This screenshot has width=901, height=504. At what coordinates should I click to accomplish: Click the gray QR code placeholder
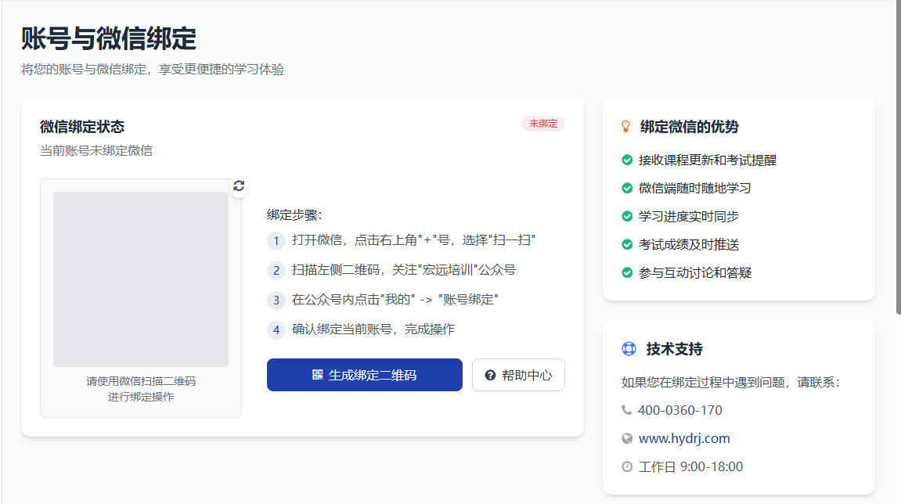click(141, 279)
